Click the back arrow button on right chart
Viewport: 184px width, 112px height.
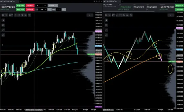pos(171,15)
